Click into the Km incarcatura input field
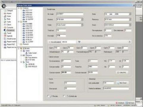The width and height of the screenshot is (143, 107). click(x=66, y=61)
